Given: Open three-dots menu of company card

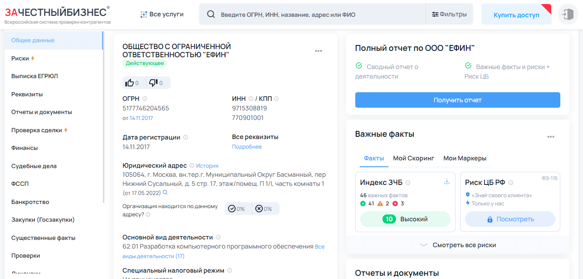Looking at the screenshot, I should [x=318, y=51].
